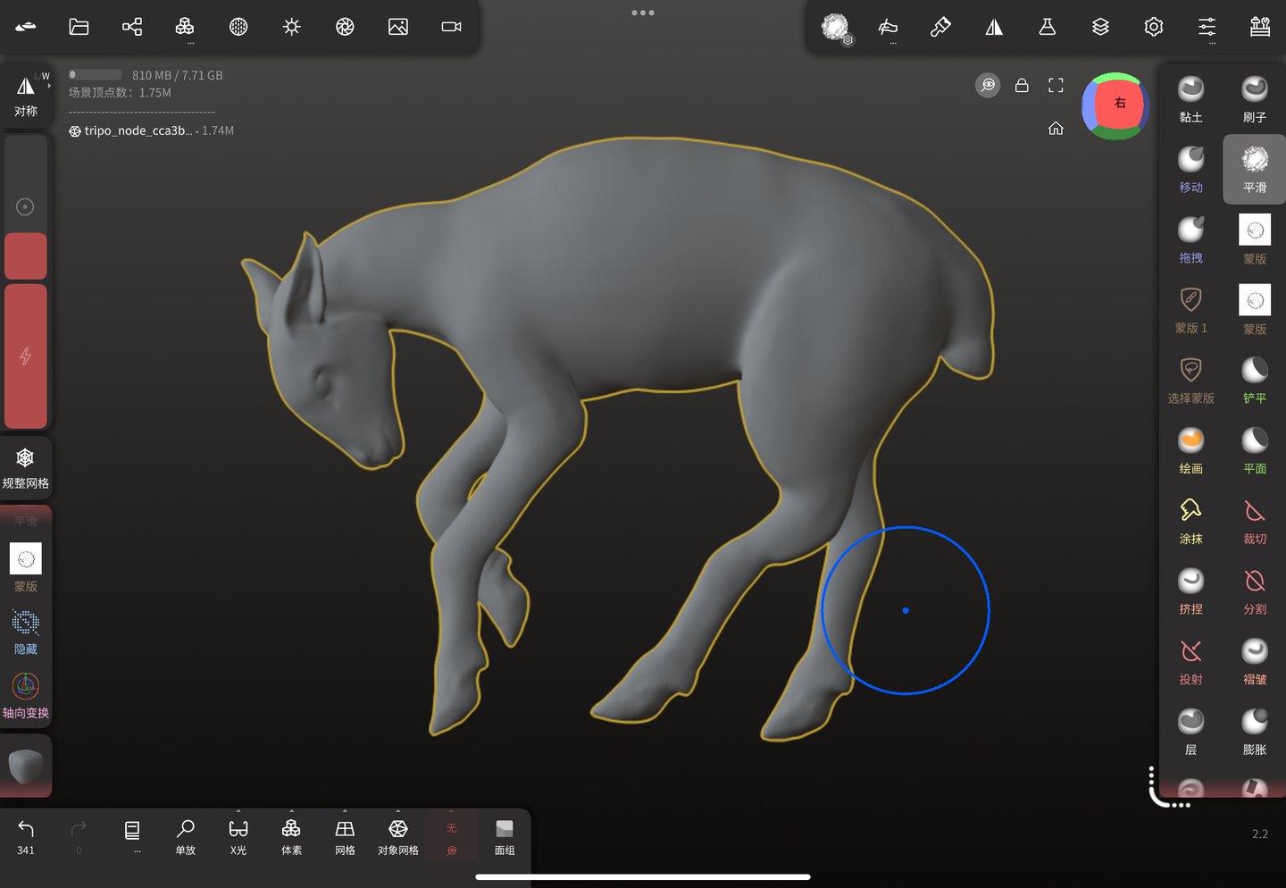Screen dimensions: 1286x888
Task: Open the Nomad logo menu
Action: click(26, 27)
